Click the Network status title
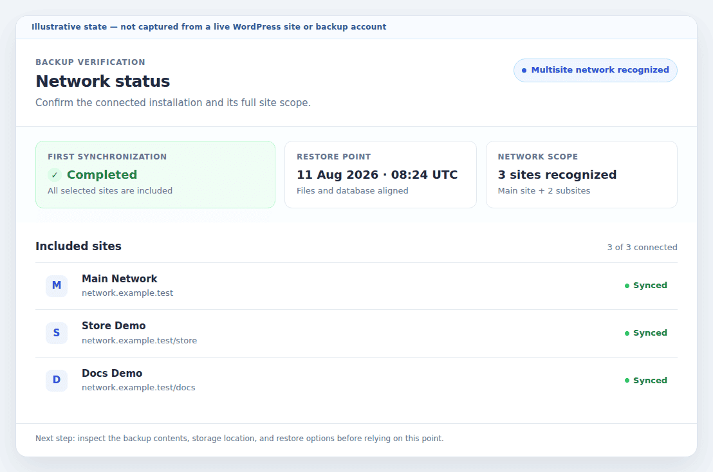The height and width of the screenshot is (472, 713). pyautogui.click(x=103, y=81)
